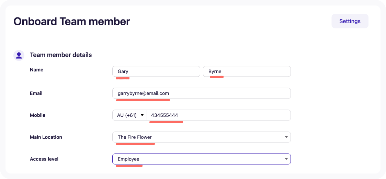
Task: Click the last name field containing Byrne
Action: pos(247,71)
